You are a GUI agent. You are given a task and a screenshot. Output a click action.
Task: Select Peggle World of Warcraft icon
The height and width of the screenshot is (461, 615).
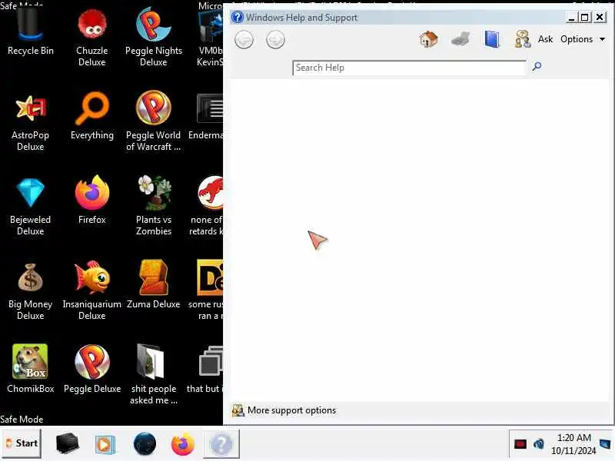point(153,121)
